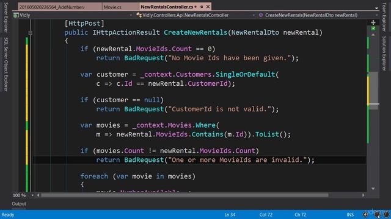Viewport: 391px width, 219px height.
Task: Click the string "CustomerId is not valid."
Action: pyautogui.click(x=220, y=109)
